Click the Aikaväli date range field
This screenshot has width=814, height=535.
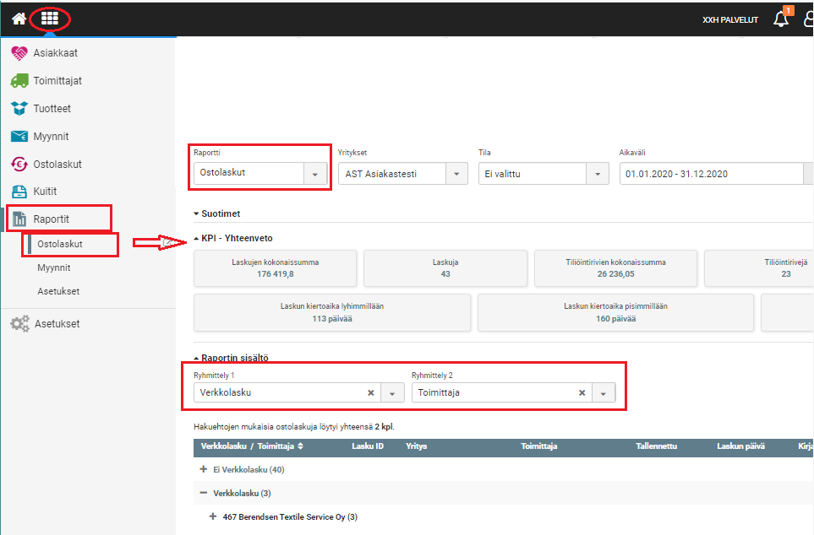coord(710,174)
